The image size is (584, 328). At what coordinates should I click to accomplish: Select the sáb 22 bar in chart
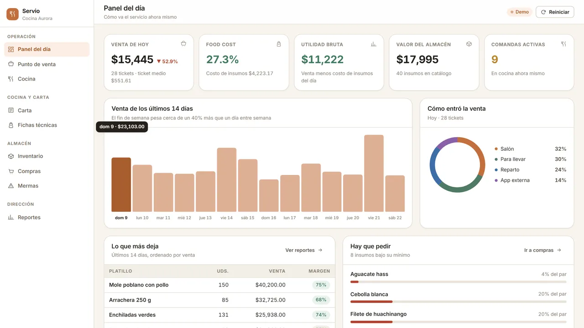point(395,194)
